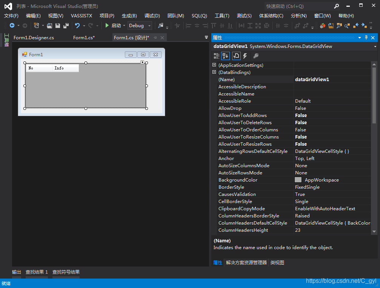Click the quick launch search magnifier icon
The image size is (380, 288).
coord(336,6)
